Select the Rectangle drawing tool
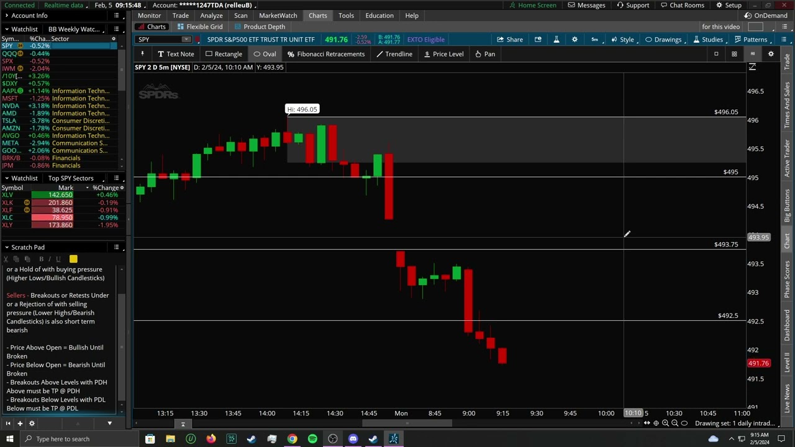 tap(224, 54)
